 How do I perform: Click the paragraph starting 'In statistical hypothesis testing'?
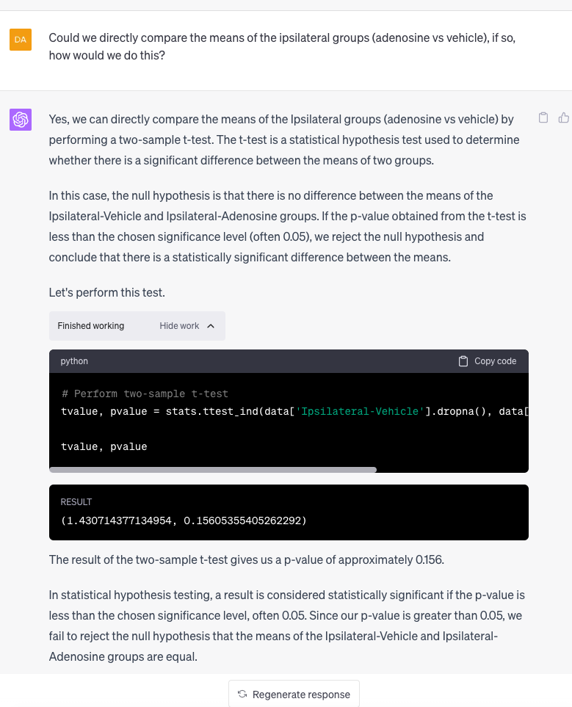[286, 626]
